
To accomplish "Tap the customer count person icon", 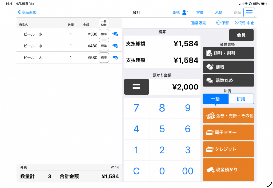I will point(184,13).
